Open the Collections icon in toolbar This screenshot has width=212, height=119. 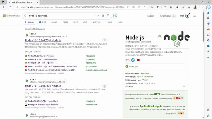pos(177,7)
